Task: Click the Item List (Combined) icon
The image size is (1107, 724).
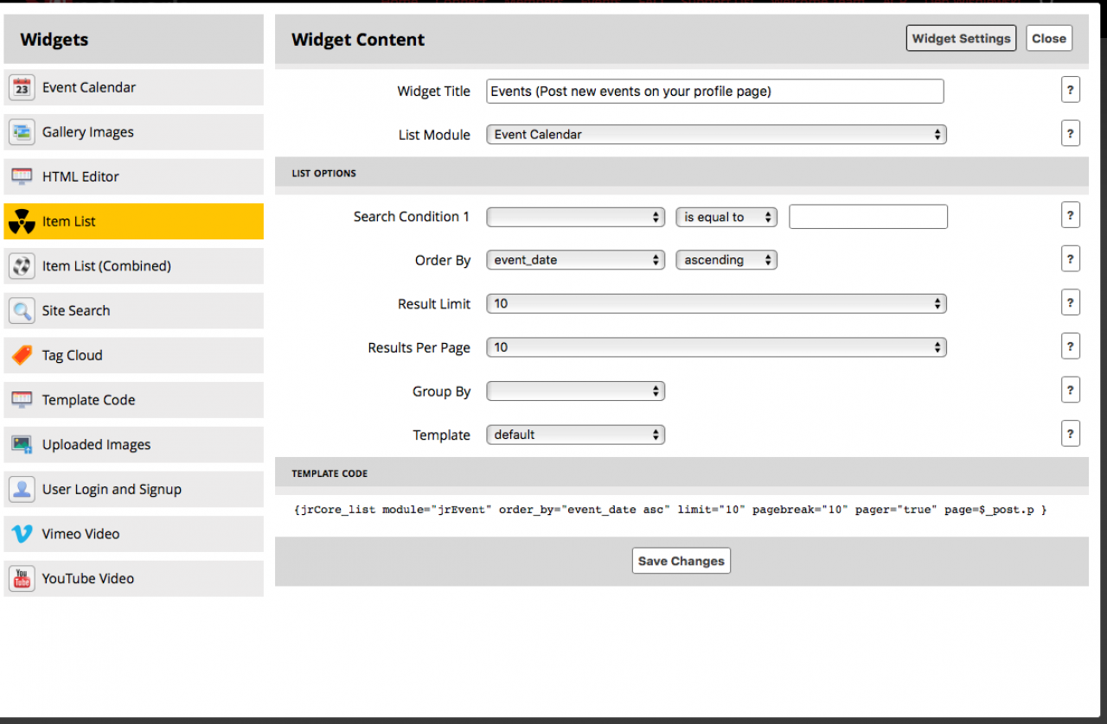Action: click(x=22, y=266)
